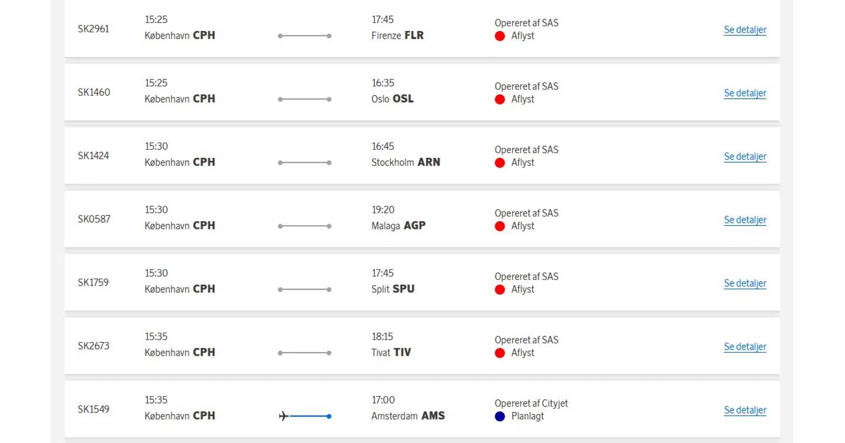This screenshot has height=443, width=845.
Task: Click the Amsterdam AMS destination text
Action: tap(408, 416)
